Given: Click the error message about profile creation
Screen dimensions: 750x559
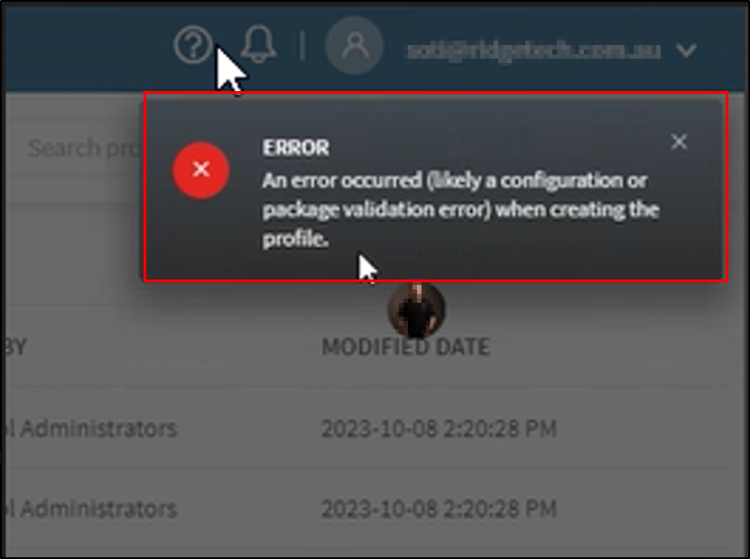Looking at the screenshot, I should click(x=461, y=210).
